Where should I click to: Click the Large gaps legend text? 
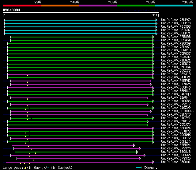(x=38, y=168)
